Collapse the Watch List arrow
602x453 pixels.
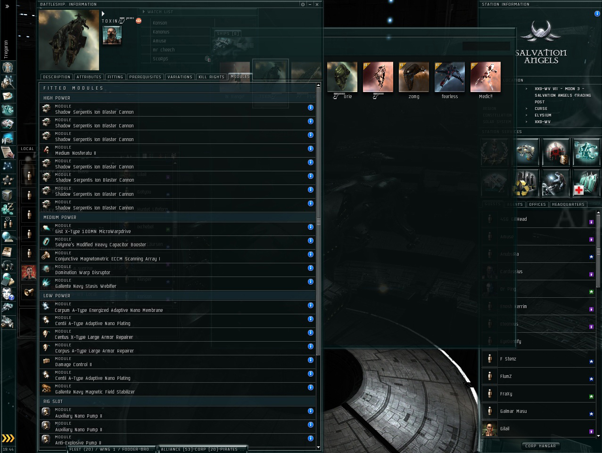pyautogui.click(x=144, y=12)
